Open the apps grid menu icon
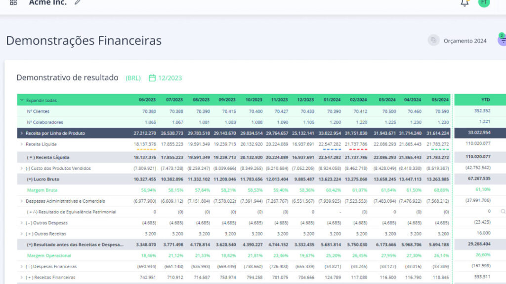506x284 pixels. (13, 2)
